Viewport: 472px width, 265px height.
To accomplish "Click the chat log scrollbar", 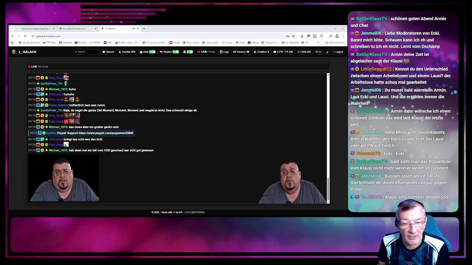I will pos(328,189).
